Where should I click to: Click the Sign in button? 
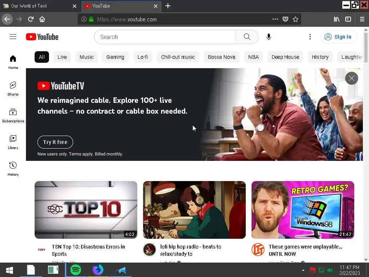[338, 37]
